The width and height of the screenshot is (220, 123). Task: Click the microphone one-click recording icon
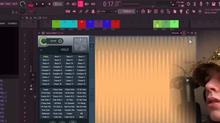[201, 4]
